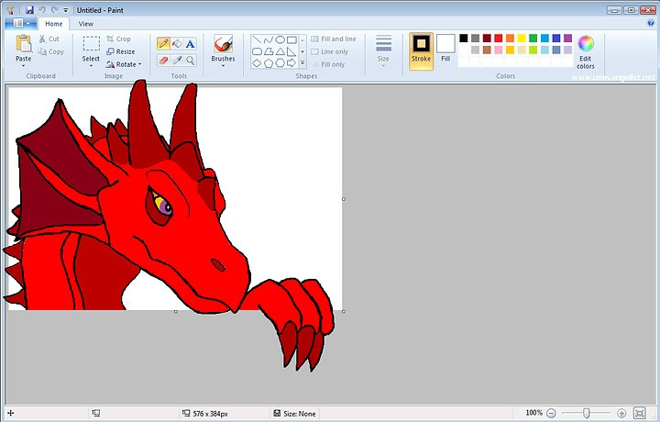Open the Paint help icon
This screenshot has height=422, width=660.
point(650,23)
